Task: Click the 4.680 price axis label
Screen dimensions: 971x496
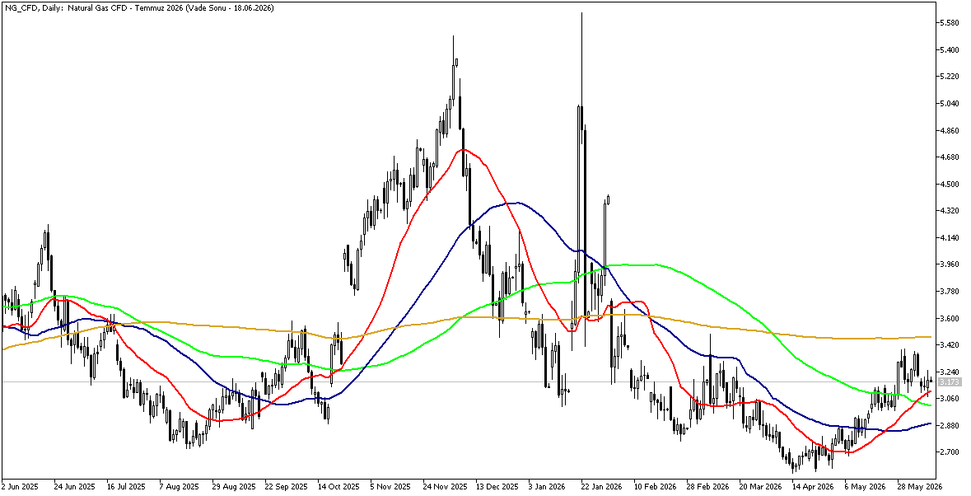Action: pos(950,157)
